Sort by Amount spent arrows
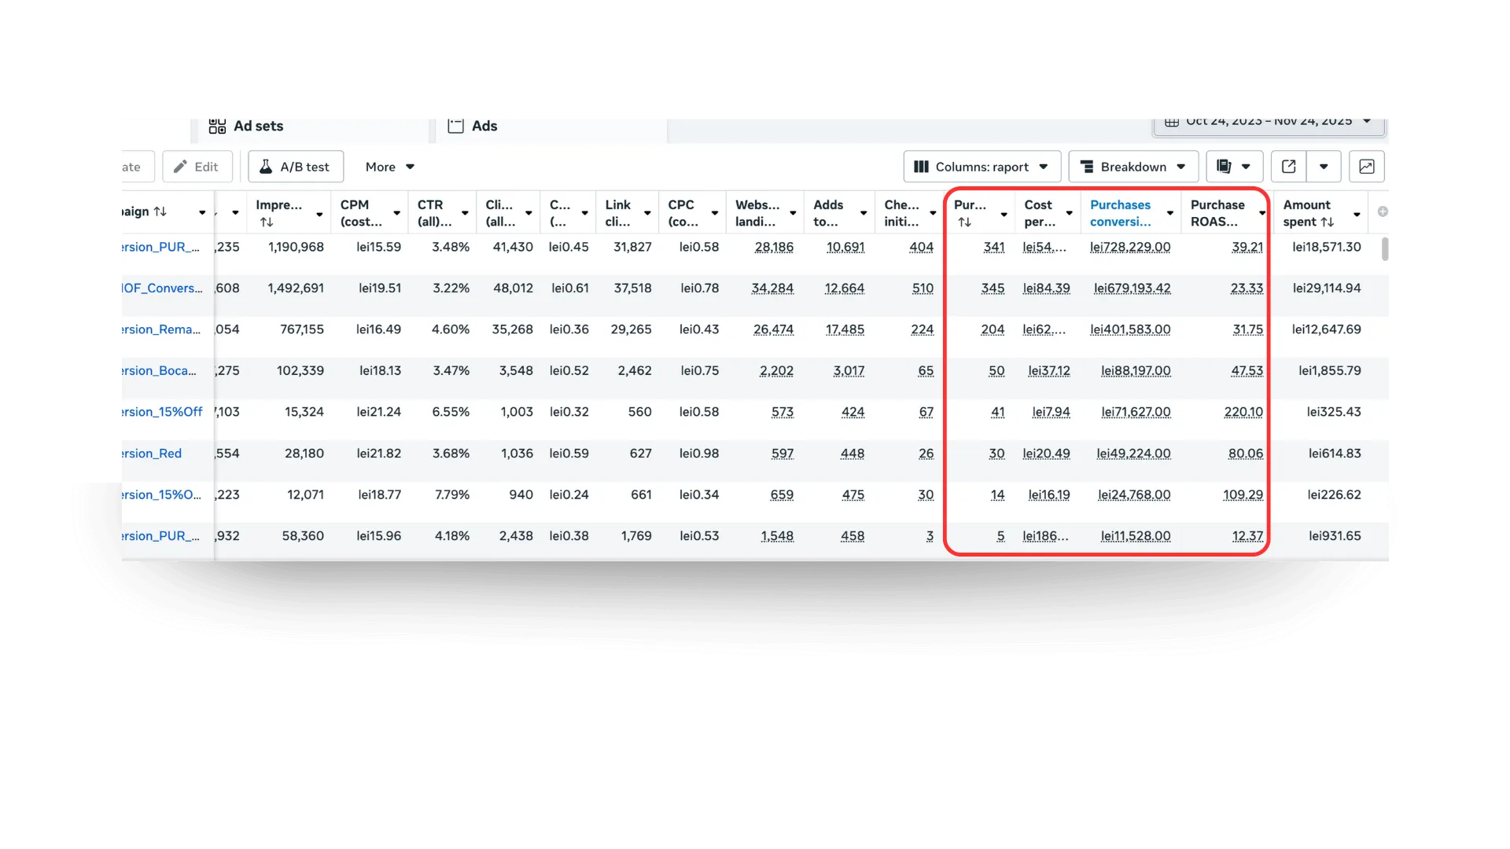 1328,222
